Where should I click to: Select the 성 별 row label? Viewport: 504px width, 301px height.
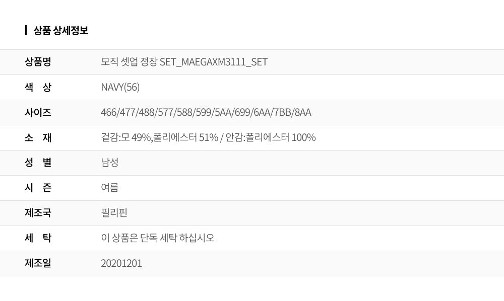pos(38,163)
